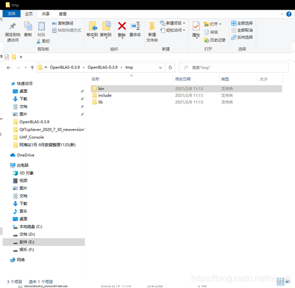The height and width of the screenshot is (288, 295).
Task: Click the tmp breadcrumb segment
Action: pyautogui.click(x=129, y=67)
